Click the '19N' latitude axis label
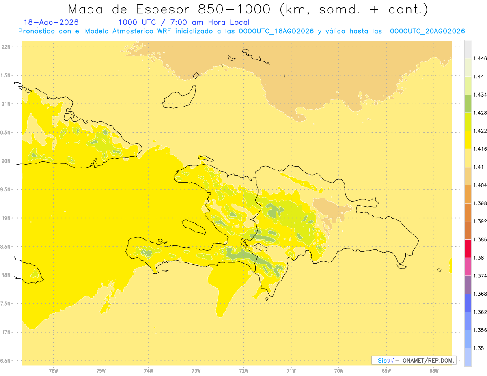 coord(6,218)
